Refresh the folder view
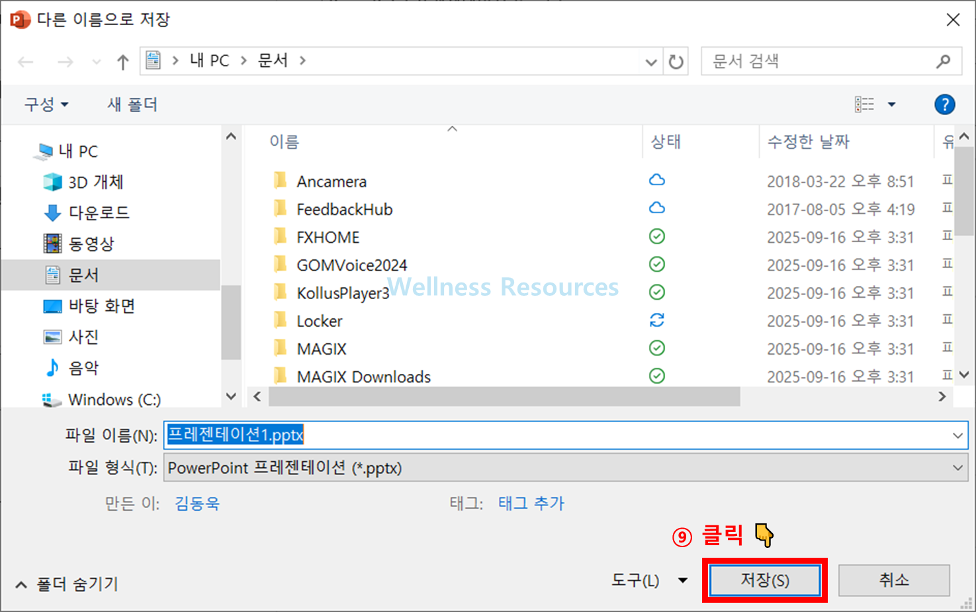 click(676, 62)
